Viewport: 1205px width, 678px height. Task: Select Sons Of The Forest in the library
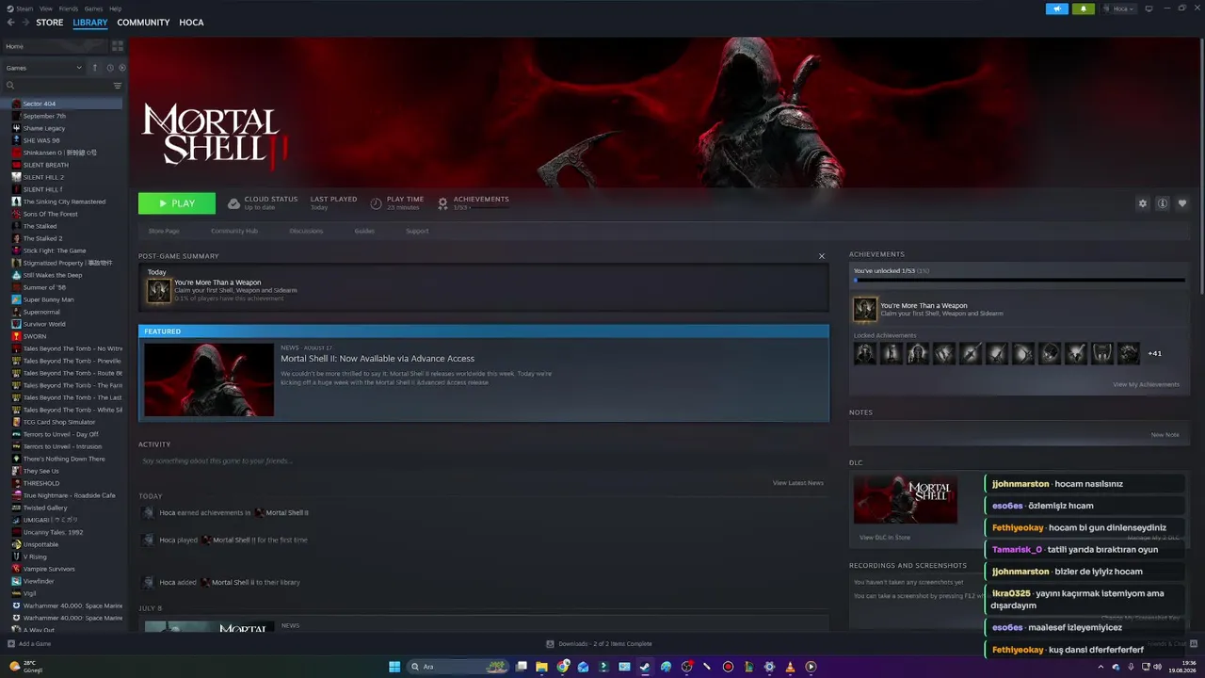click(x=63, y=214)
